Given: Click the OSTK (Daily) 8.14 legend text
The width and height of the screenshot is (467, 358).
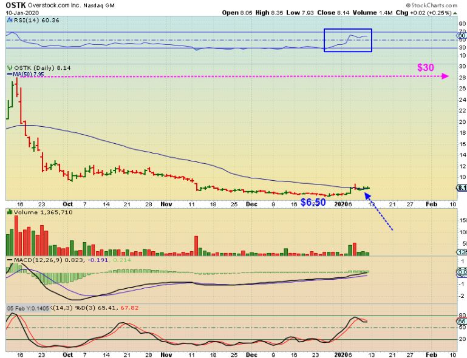Looking at the screenshot, I should [43, 68].
